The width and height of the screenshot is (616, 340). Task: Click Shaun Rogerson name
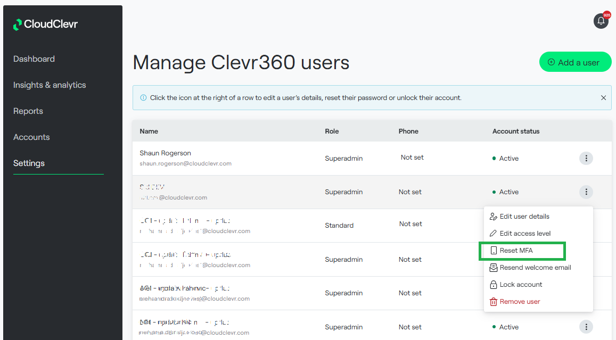pos(166,153)
